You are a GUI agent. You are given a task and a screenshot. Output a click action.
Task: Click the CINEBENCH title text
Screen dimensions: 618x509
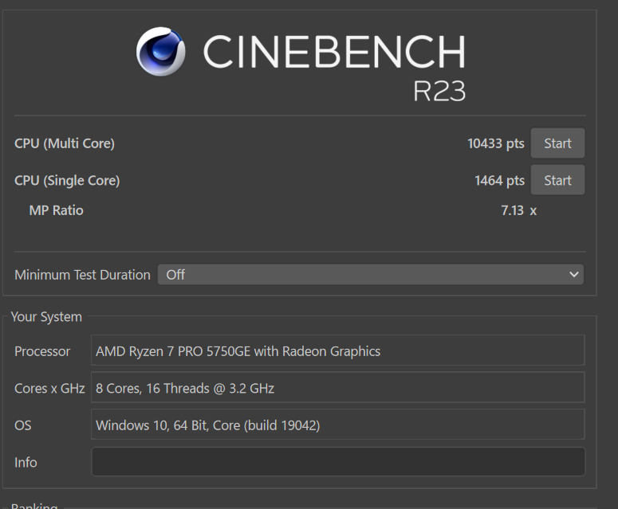tap(334, 52)
